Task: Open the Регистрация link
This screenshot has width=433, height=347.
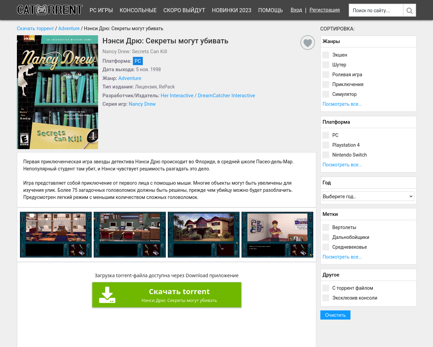Action: [x=325, y=10]
